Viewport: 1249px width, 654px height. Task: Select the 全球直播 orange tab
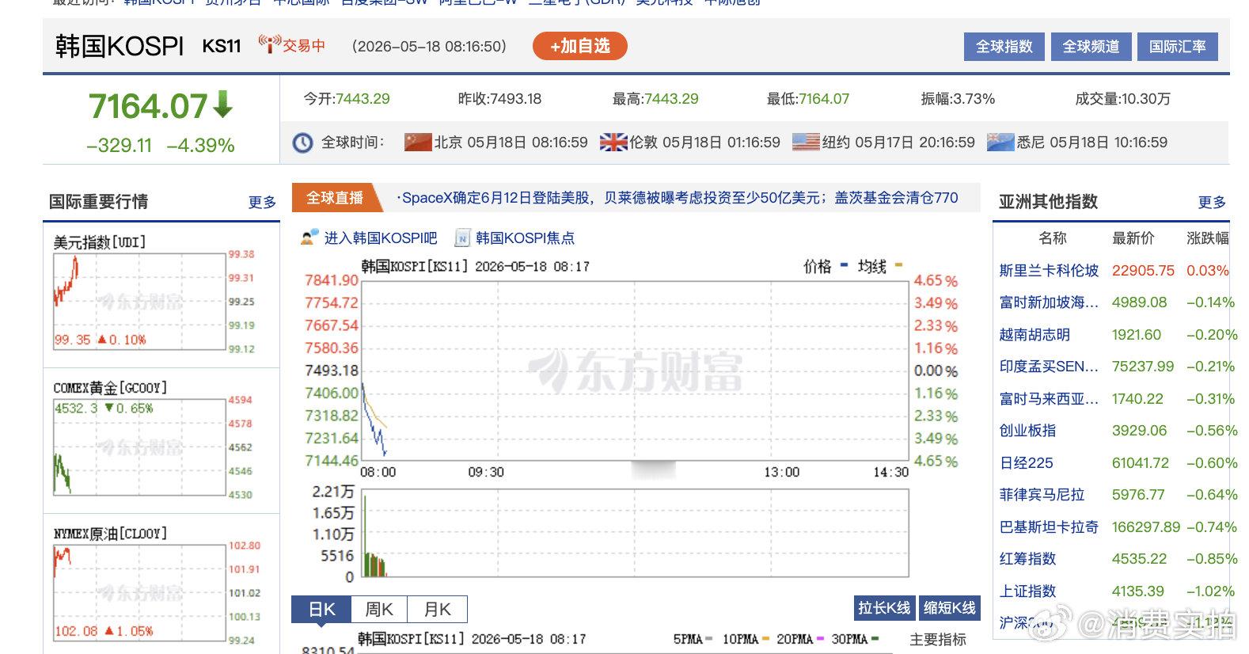(x=335, y=198)
